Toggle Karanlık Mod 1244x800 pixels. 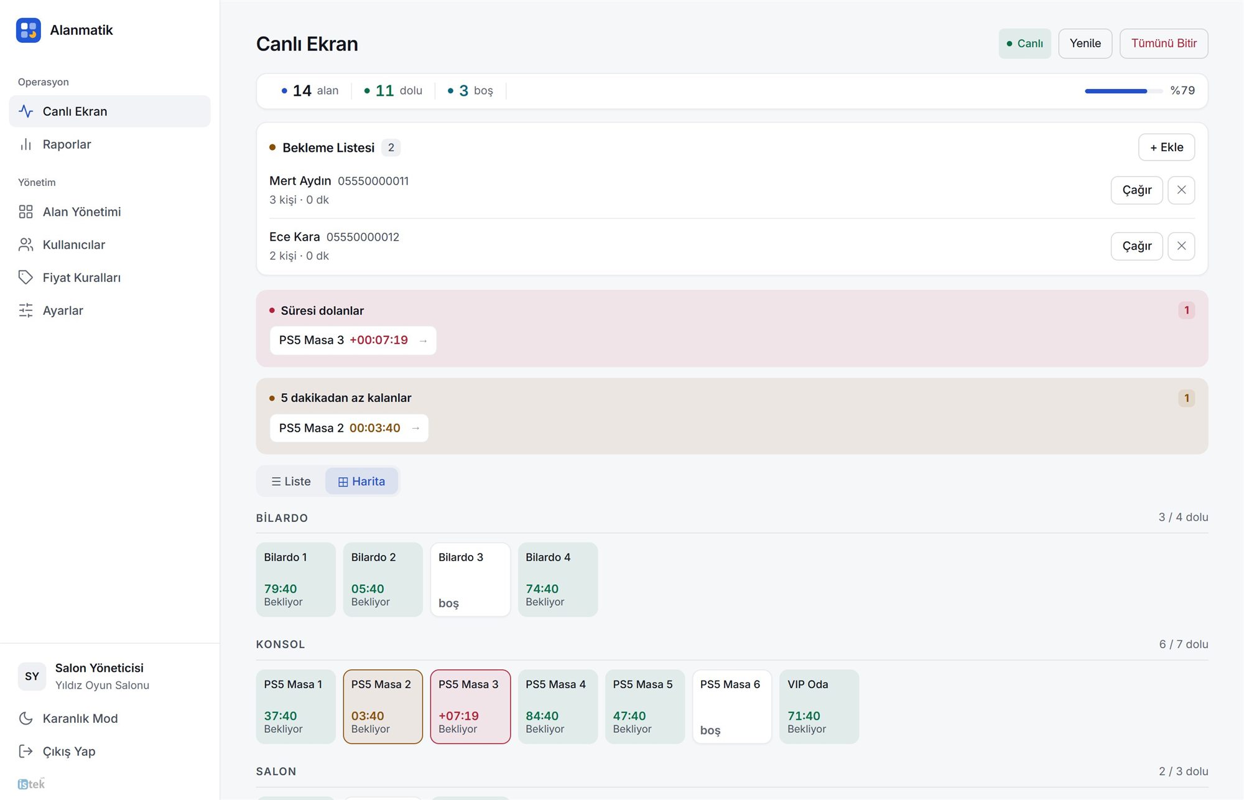(109, 719)
